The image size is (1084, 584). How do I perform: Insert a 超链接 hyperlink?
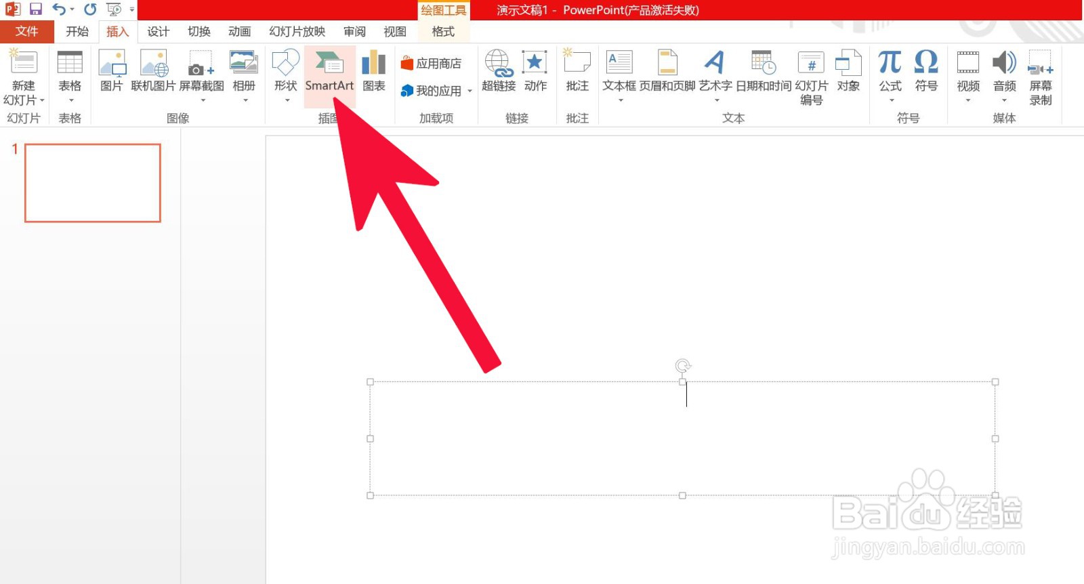pyautogui.click(x=499, y=71)
